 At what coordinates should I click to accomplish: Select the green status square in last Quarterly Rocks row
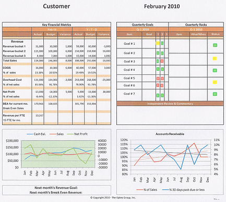click(x=215, y=94)
